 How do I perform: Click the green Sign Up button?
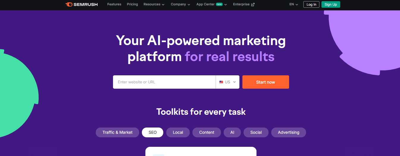pyautogui.click(x=331, y=4)
